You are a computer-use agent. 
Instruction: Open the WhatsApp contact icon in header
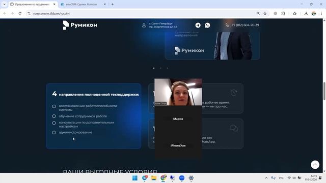coord(207,25)
